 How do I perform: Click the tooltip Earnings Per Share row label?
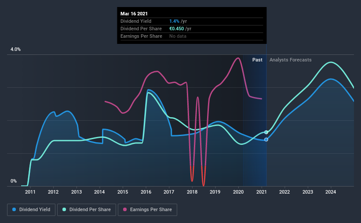[141, 36]
